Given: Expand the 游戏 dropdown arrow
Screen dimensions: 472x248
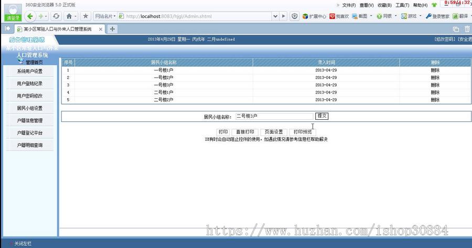Looking at the screenshot, I should coord(421,16).
